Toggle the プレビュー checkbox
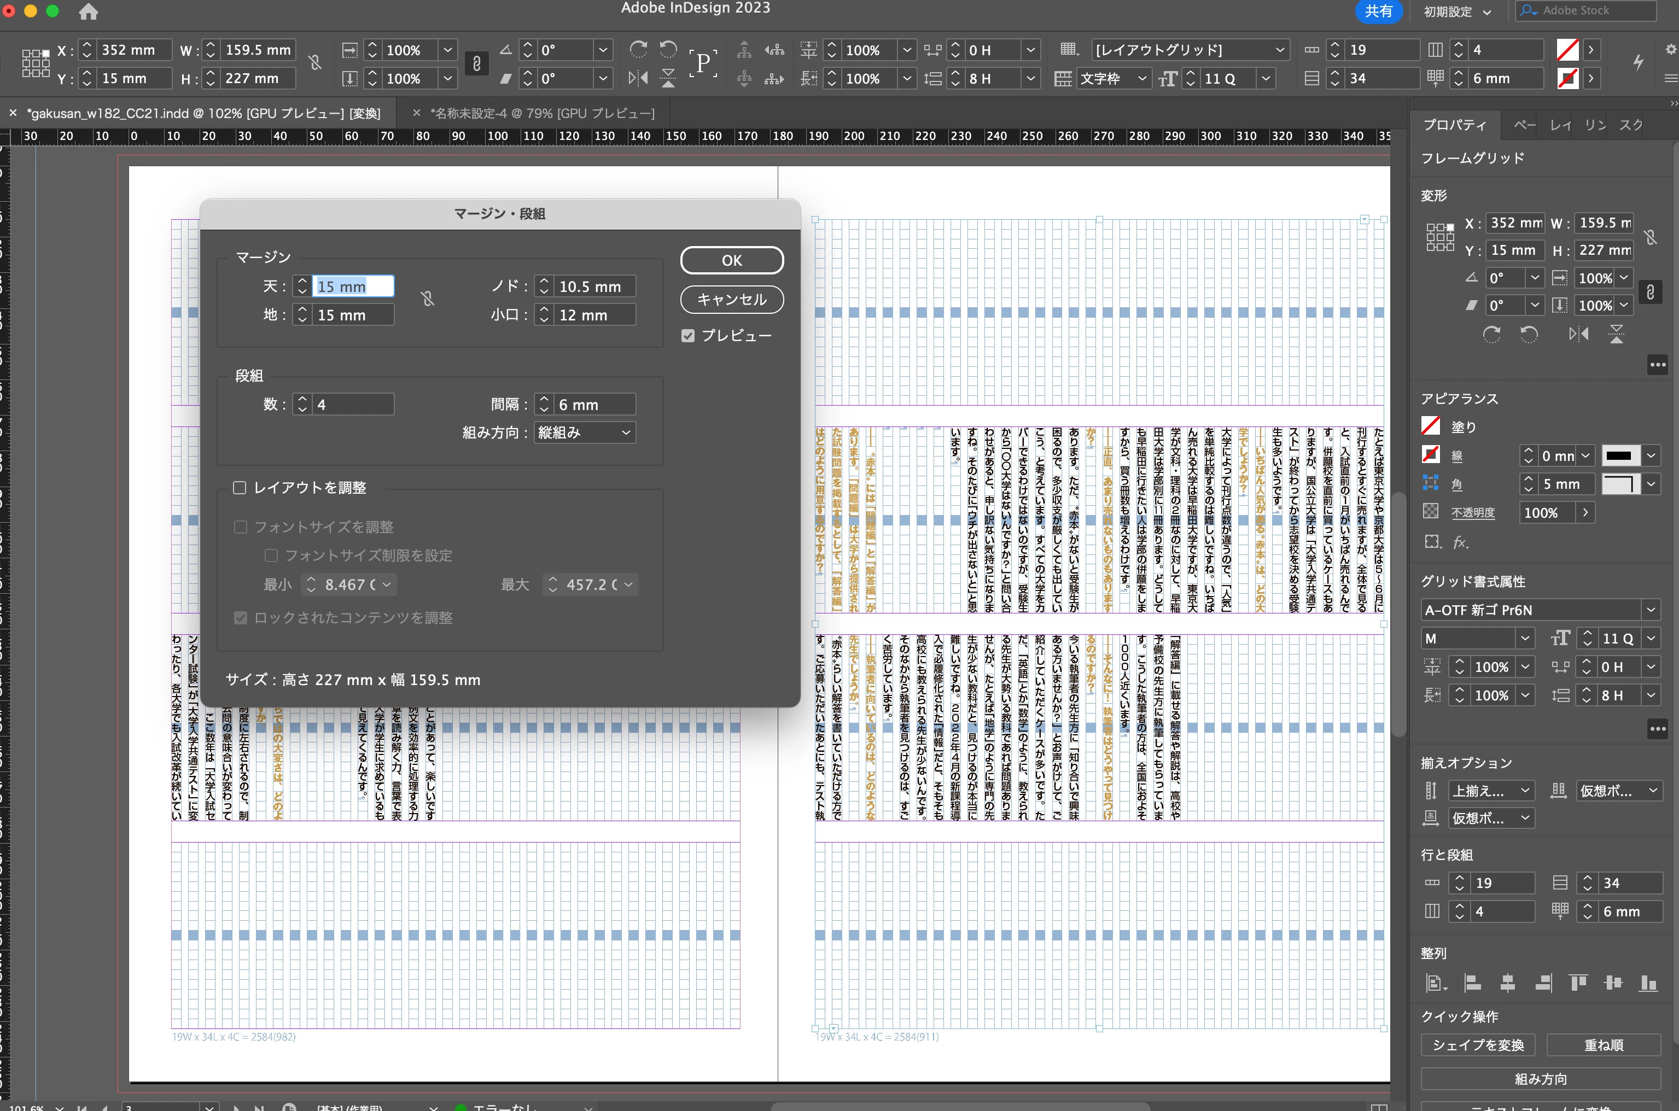 (688, 336)
